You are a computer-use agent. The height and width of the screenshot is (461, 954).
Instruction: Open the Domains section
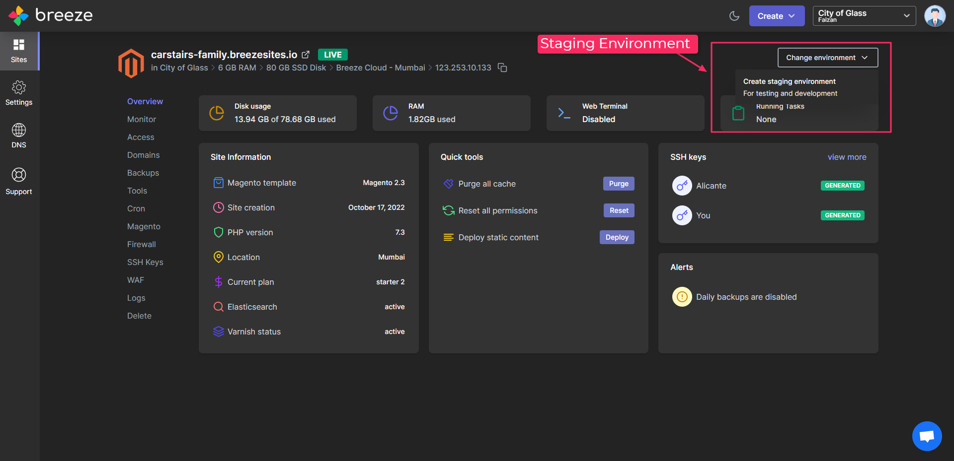pos(144,155)
